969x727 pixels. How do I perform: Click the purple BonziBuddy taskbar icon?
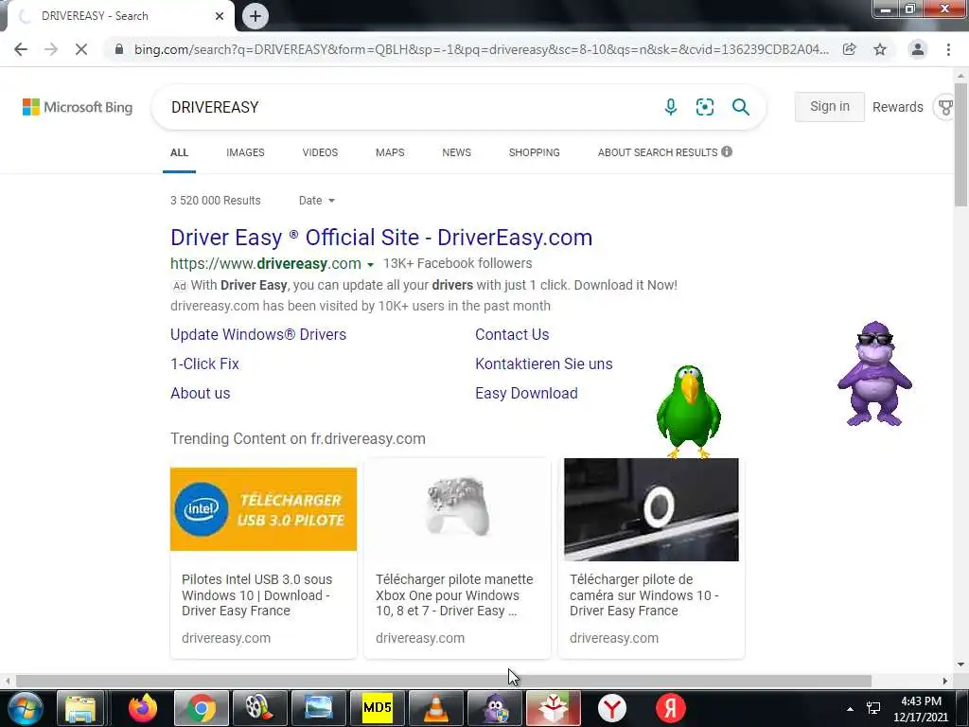point(494,708)
